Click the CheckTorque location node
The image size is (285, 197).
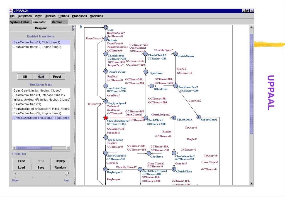click(x=106, y=54)
